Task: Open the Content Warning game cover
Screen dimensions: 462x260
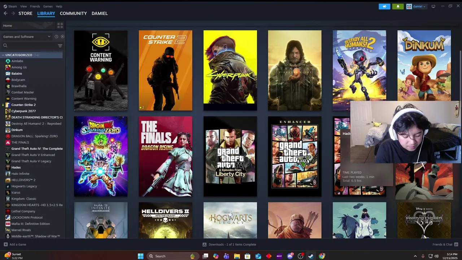Action: click(101, 70)
